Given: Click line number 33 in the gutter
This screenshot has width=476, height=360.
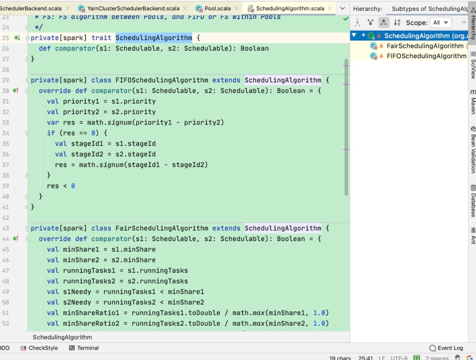Looking at the screenshot, I should click(6, 122).
